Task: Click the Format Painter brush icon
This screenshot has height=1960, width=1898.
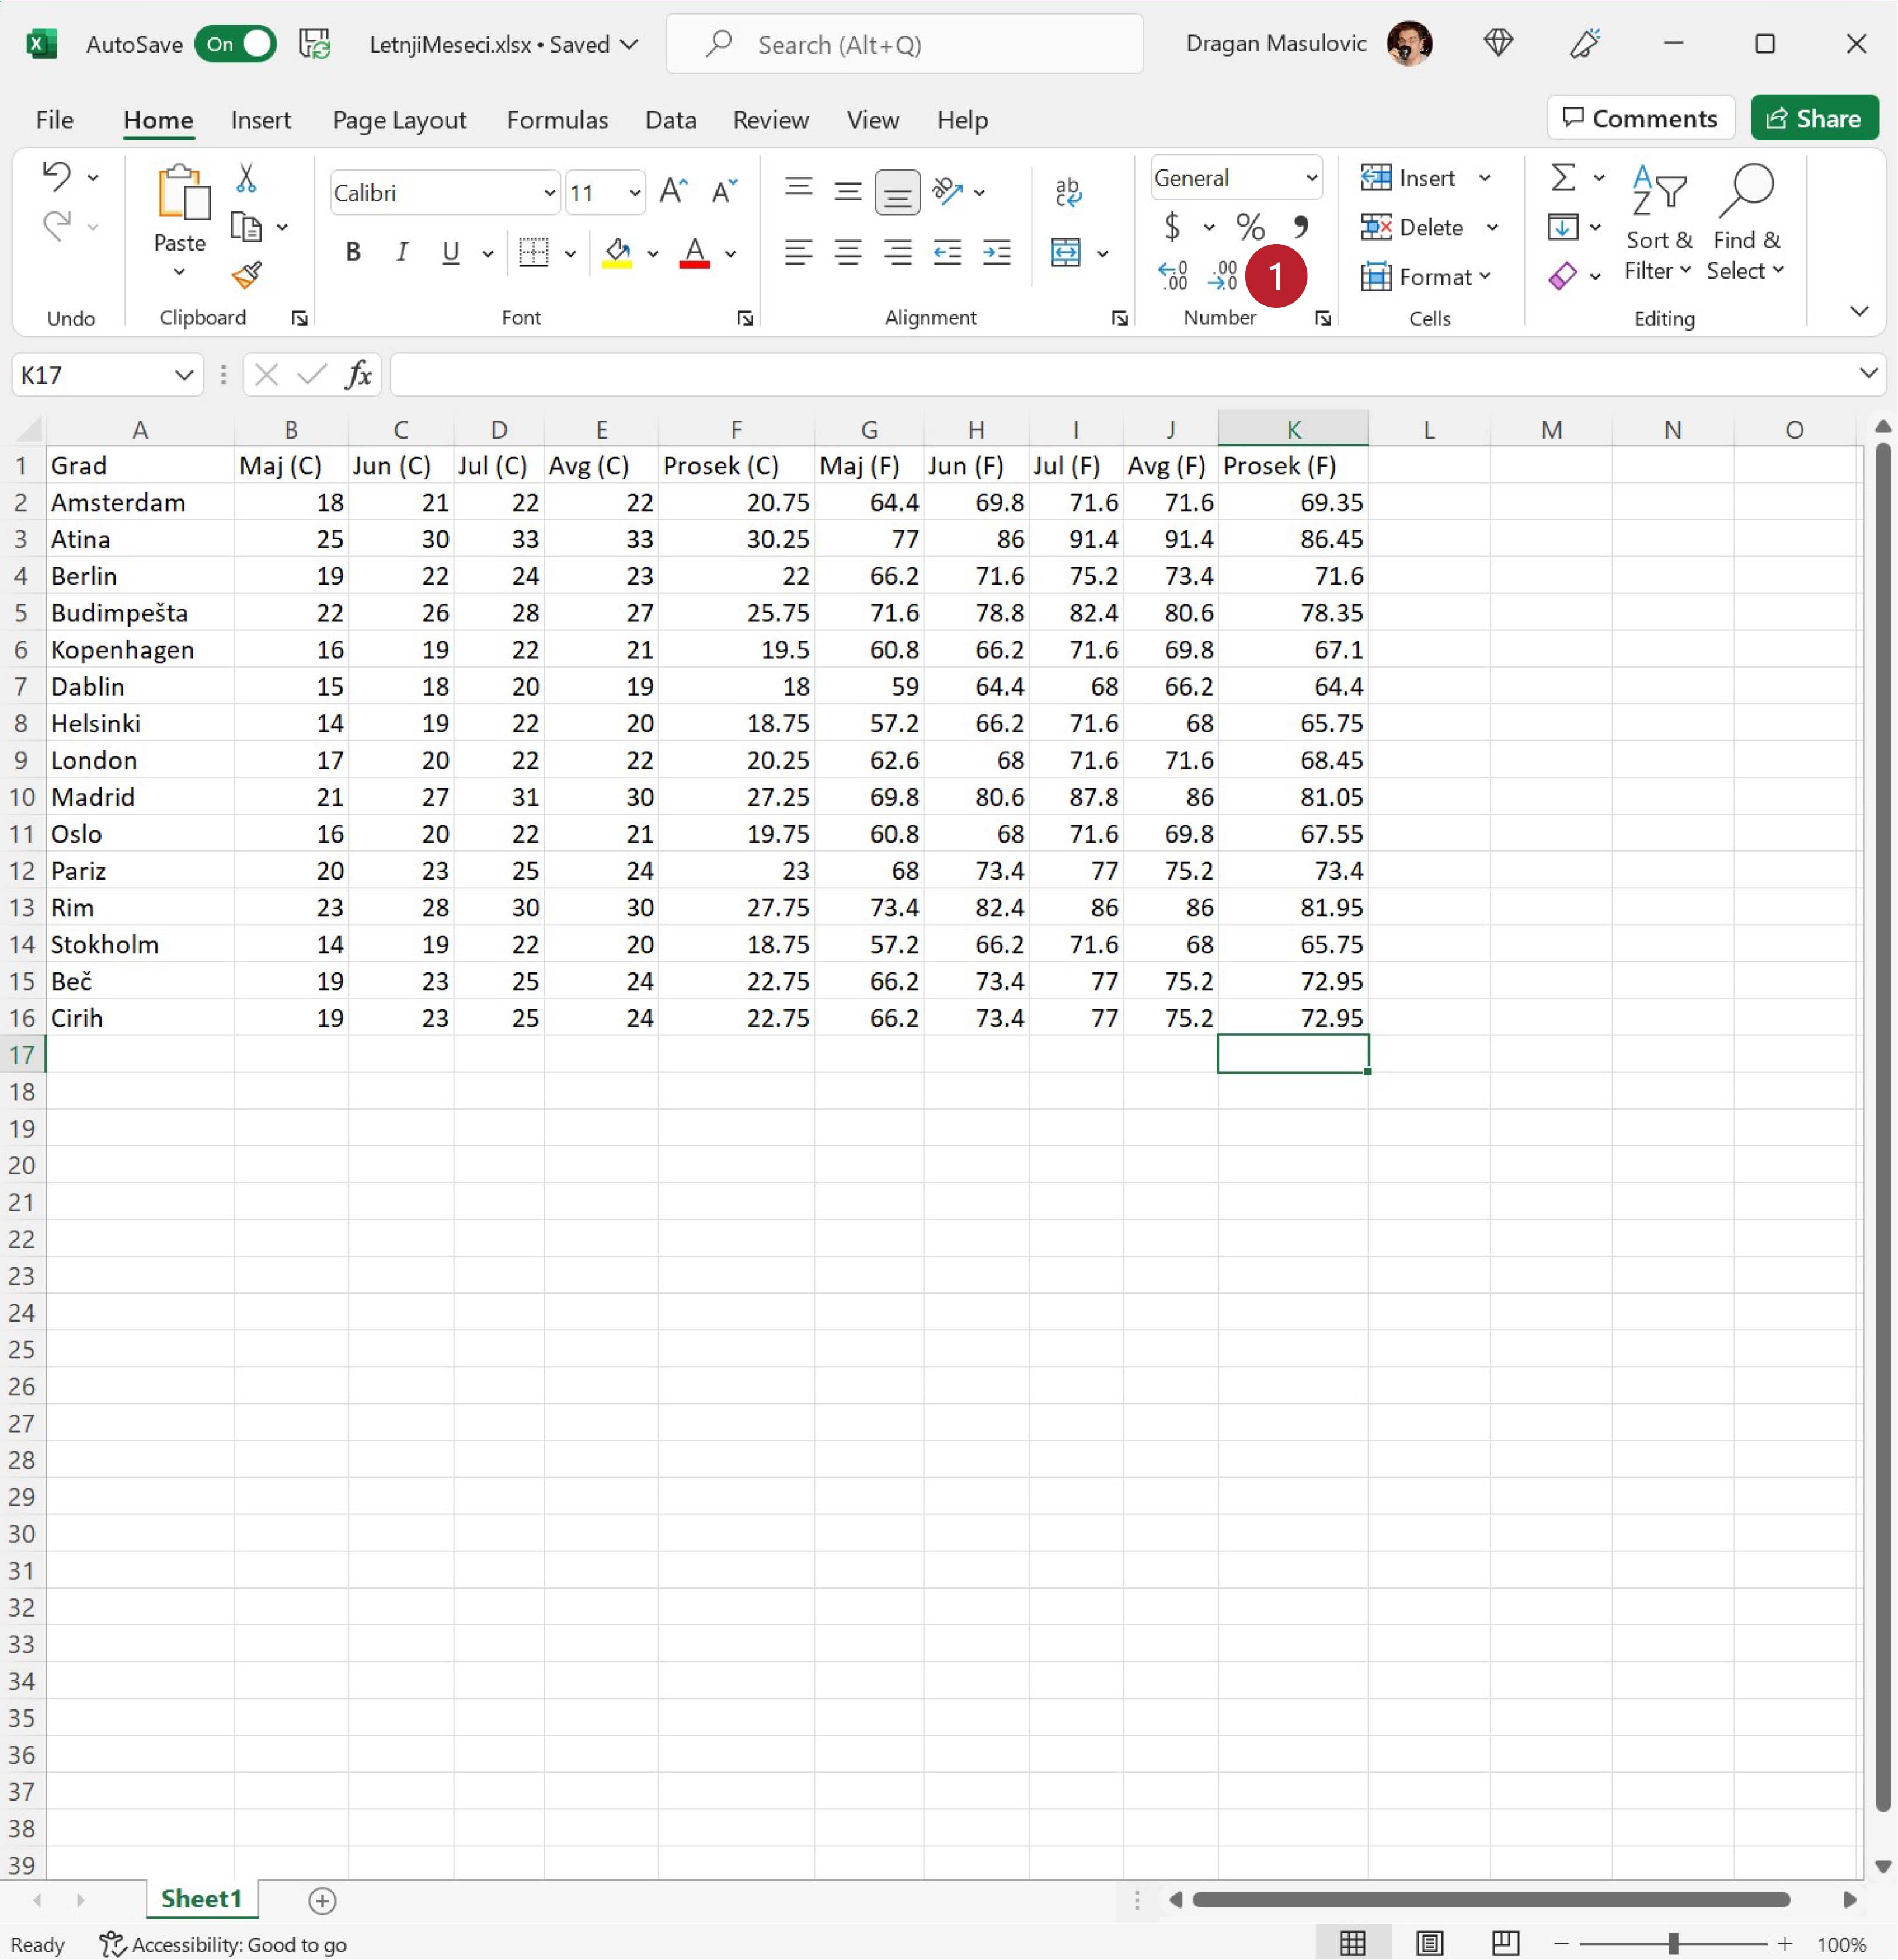Action: 246,275
